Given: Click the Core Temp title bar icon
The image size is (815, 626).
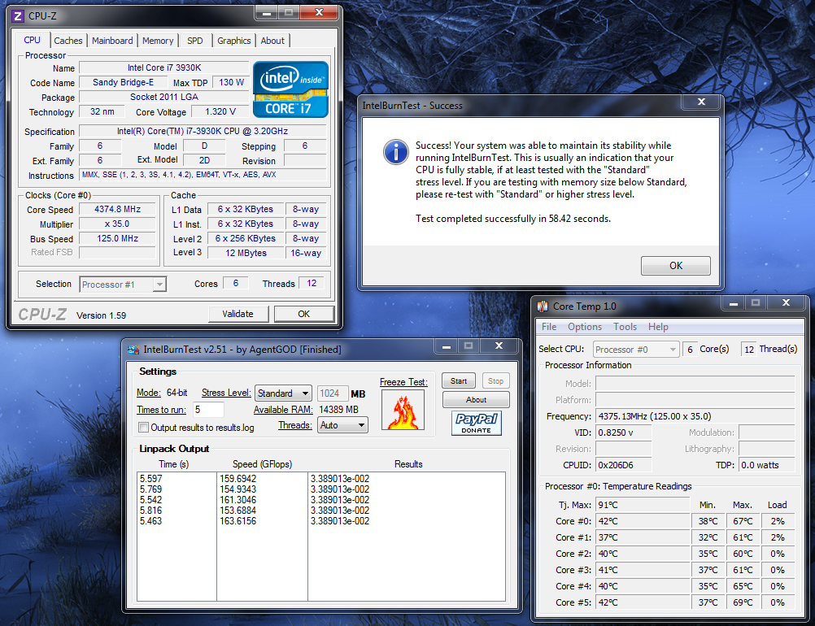Looking at the screenshot, I should coord(543,306).
